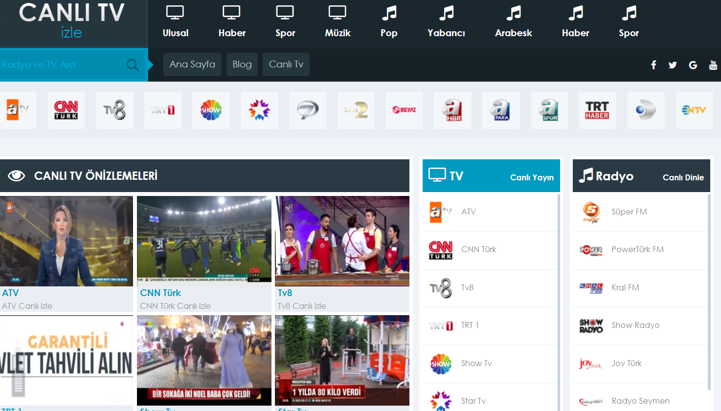Open the site's YouTube page
Image resolution: width=721 pixels, height=411 pixels.
coord(713,64)
